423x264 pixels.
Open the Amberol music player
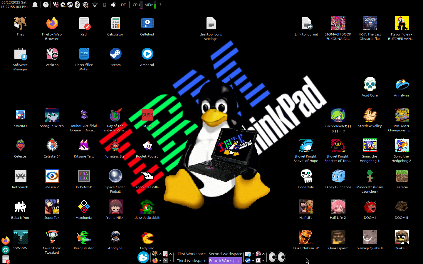point(147,54)
